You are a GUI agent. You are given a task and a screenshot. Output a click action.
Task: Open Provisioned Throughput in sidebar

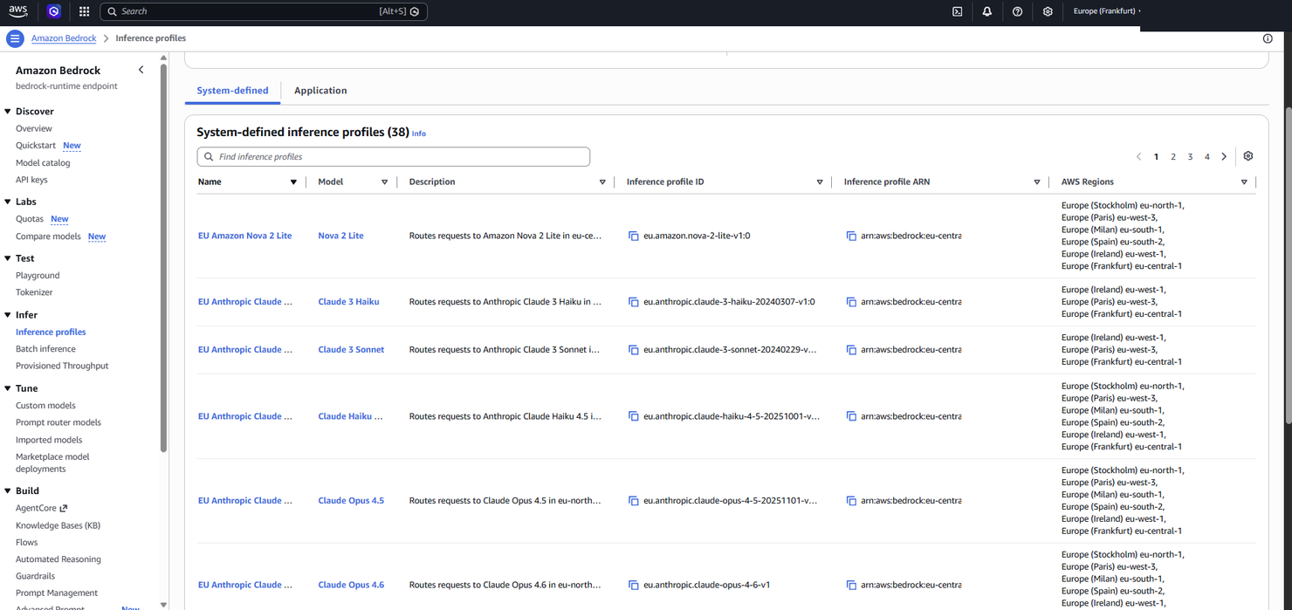[x=62, y=366]
